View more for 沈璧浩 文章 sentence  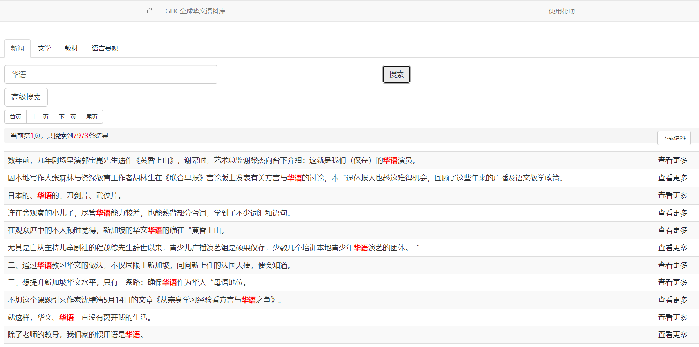click(x=673, y=300)
